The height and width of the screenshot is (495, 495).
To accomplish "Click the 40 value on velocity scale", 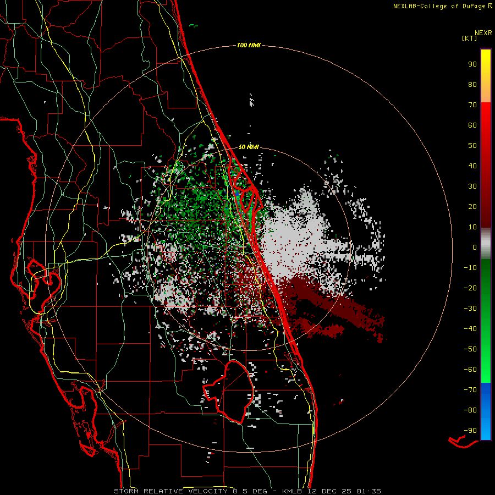I will 472,166.
